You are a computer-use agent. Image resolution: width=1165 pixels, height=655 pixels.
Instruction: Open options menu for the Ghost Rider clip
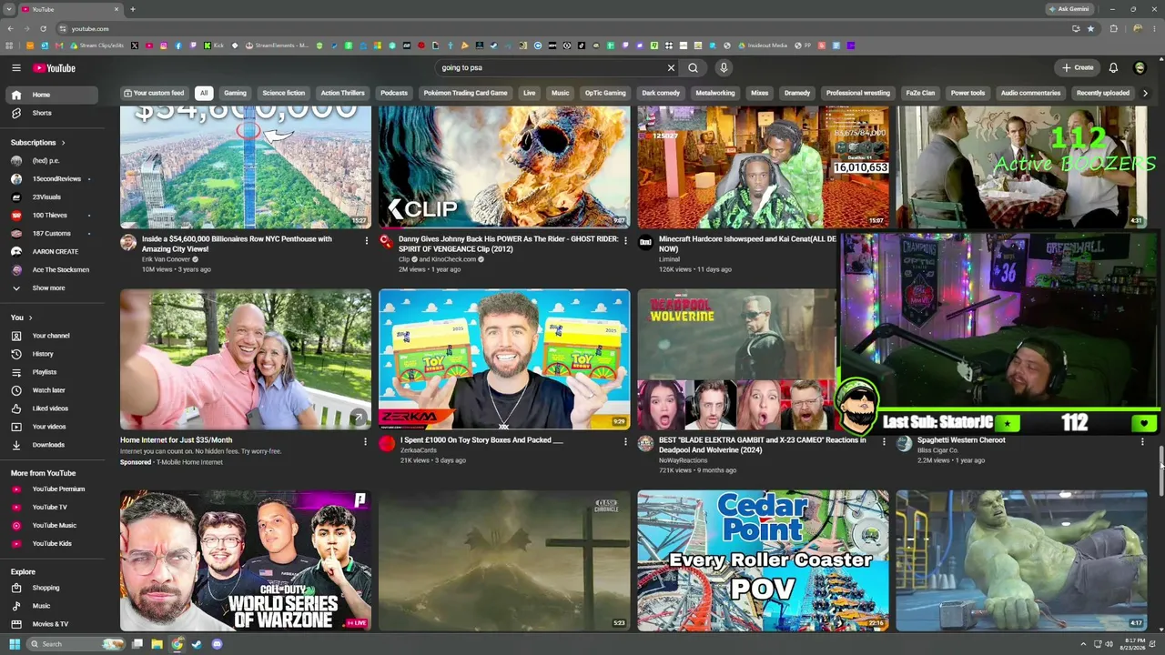pos(624,240)
